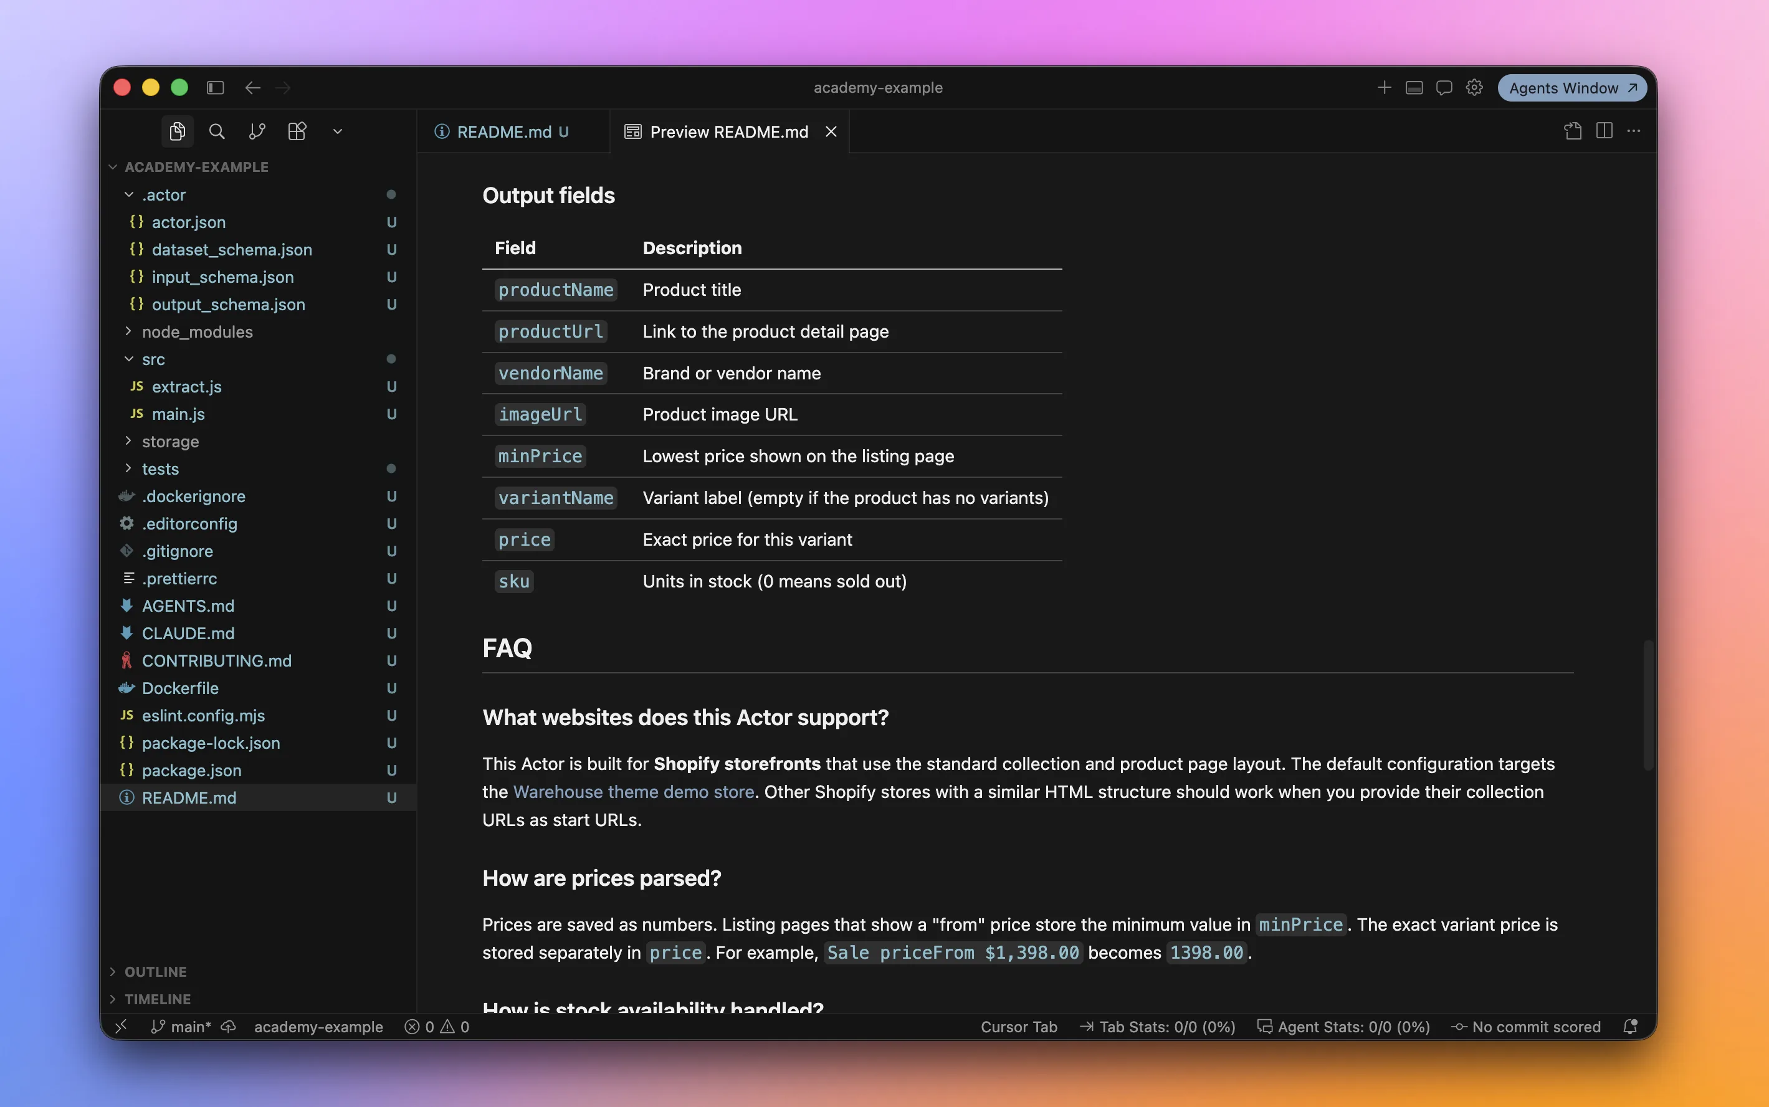Click the plus icon in title bar

coord(1384,88)
